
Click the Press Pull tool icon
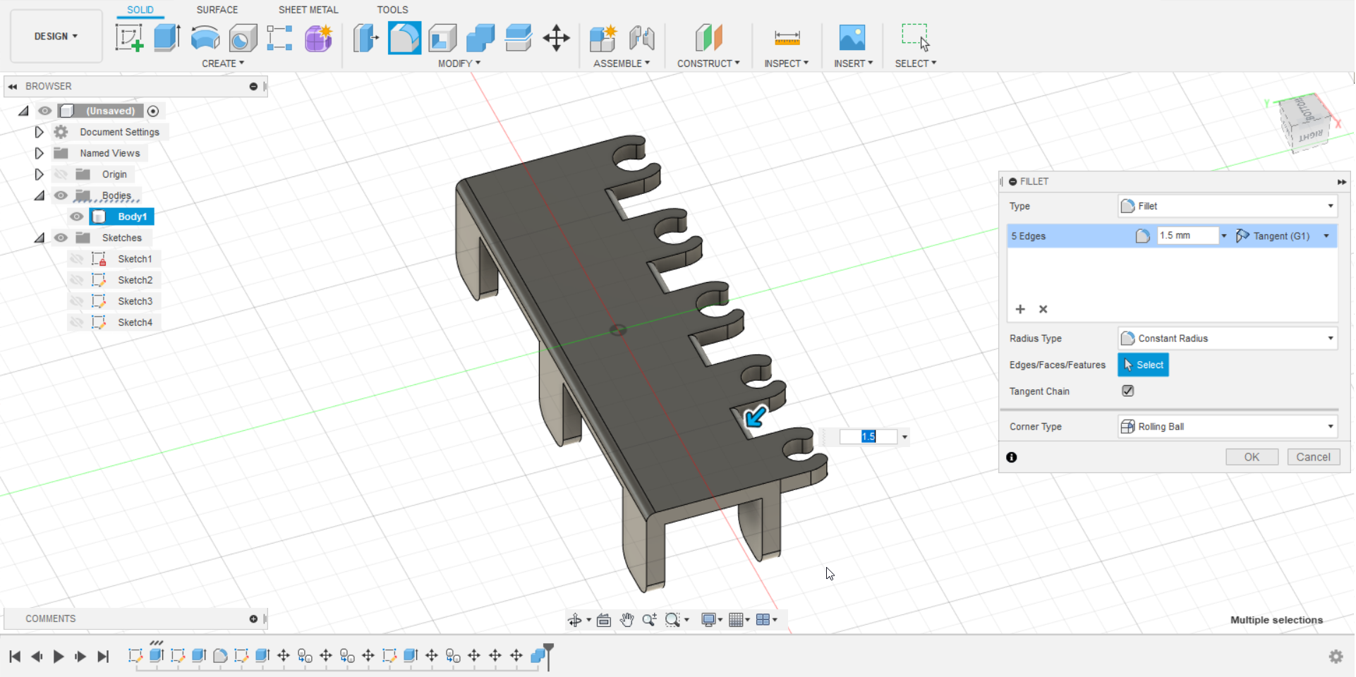365,37
